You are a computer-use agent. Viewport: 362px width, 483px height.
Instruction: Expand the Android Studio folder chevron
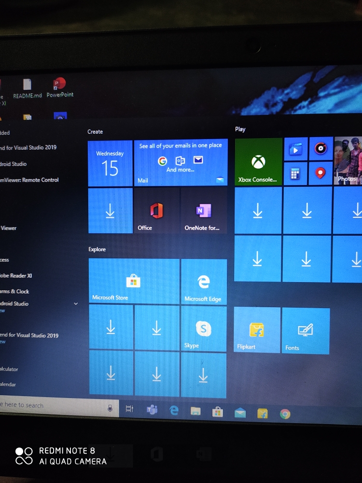tap(76, 304)
